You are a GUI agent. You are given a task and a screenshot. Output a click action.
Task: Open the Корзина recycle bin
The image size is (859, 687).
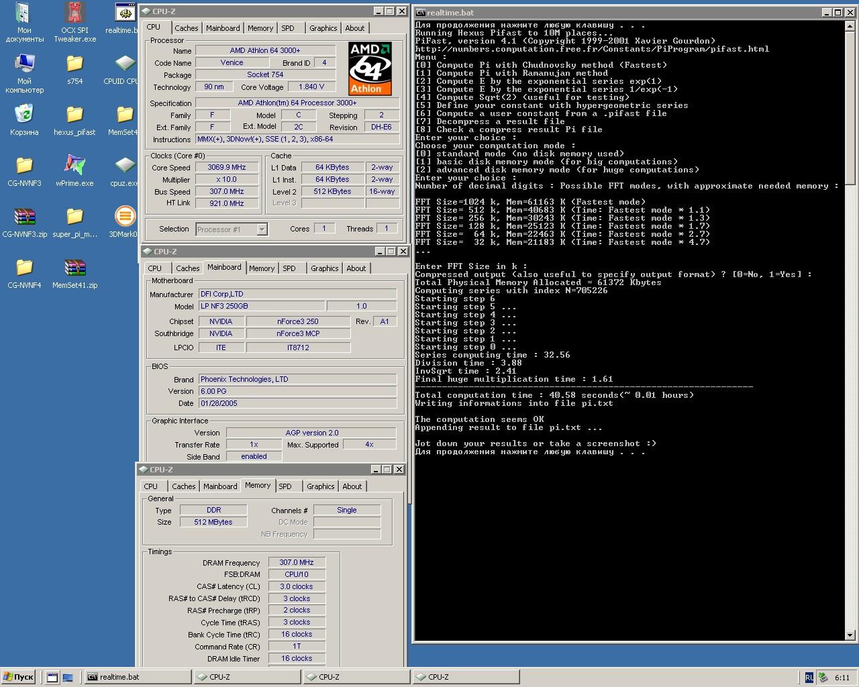[x=24, y=120]
